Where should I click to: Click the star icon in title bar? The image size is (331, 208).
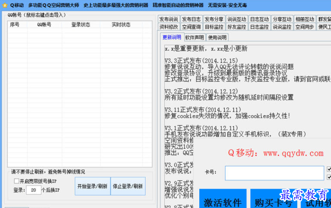coord(5,5)
